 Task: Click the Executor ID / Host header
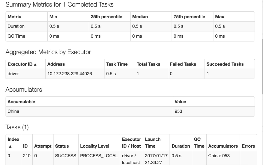click(131, 143)
